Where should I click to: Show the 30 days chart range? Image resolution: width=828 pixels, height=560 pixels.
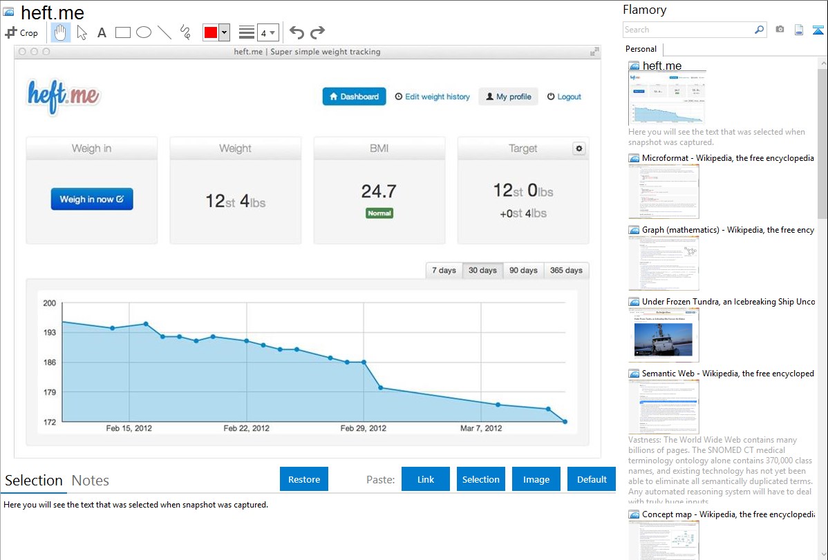482,270
